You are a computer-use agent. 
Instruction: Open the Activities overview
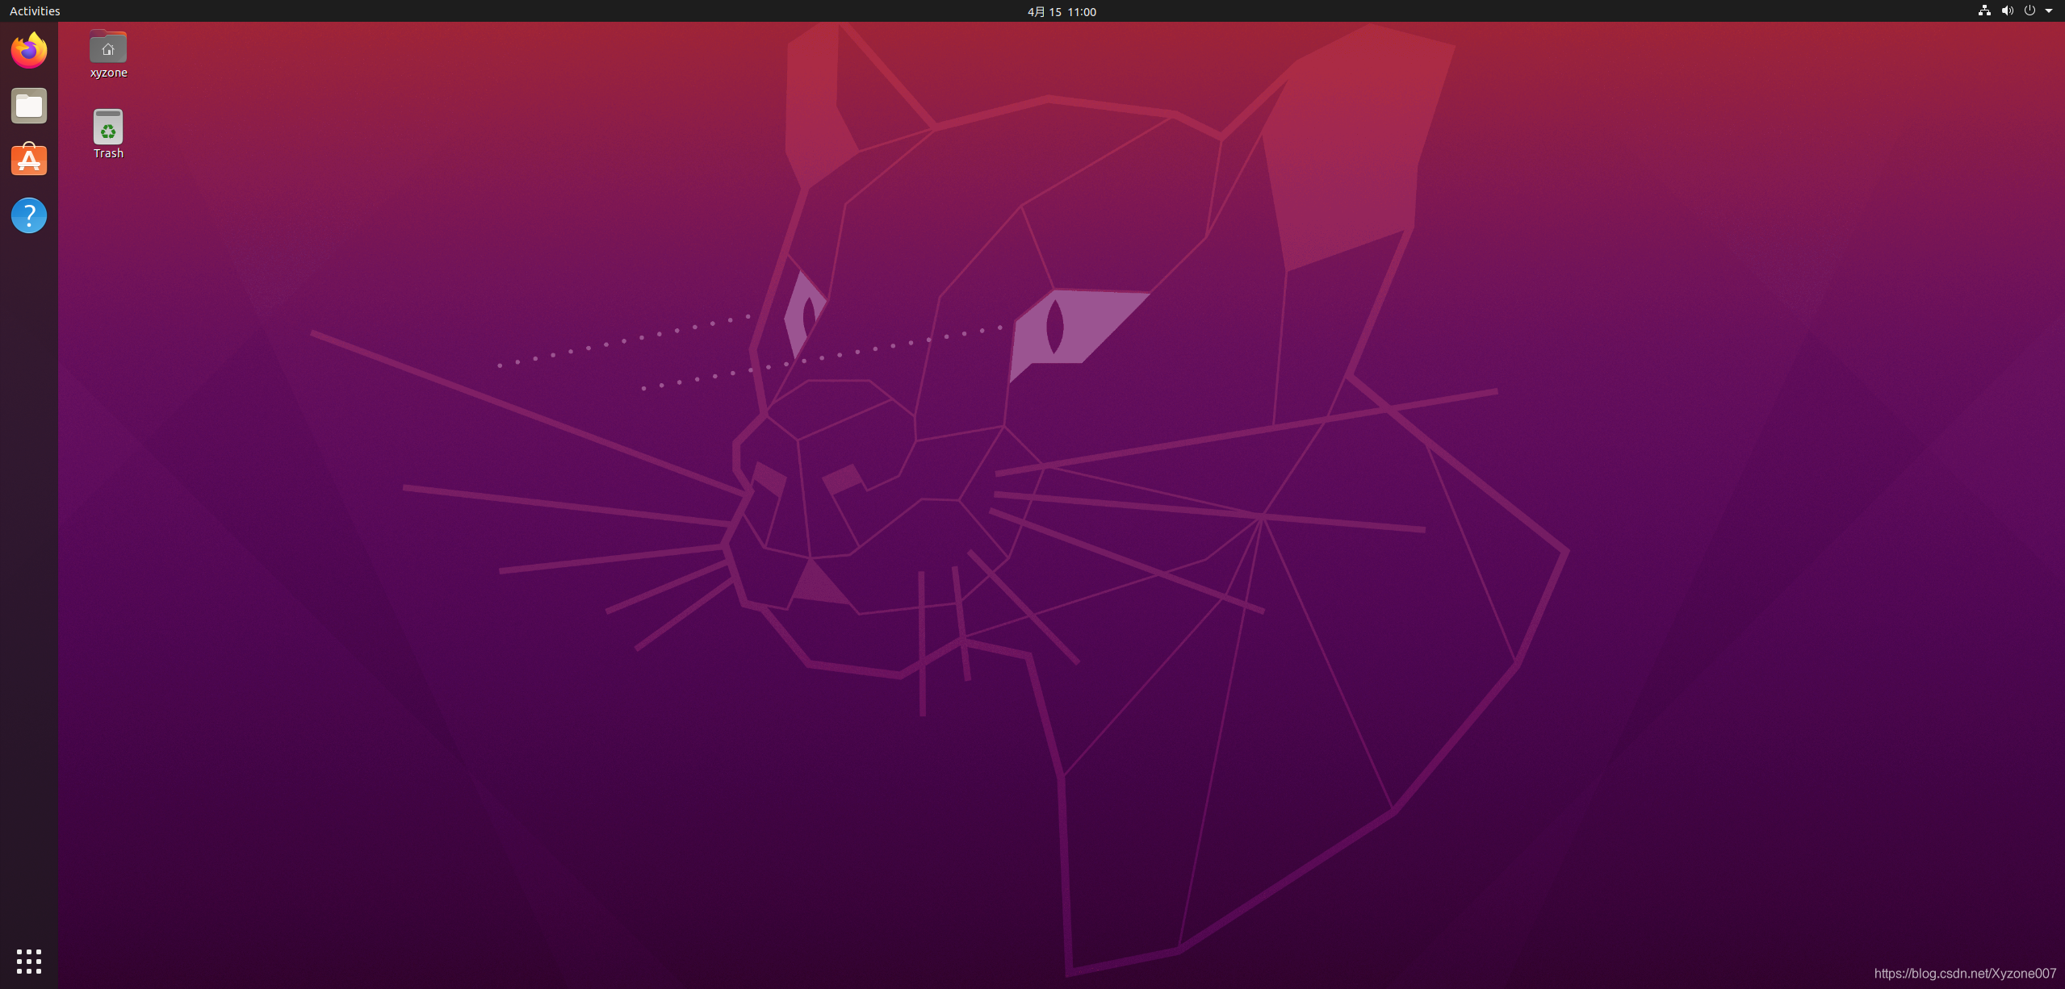35,11
